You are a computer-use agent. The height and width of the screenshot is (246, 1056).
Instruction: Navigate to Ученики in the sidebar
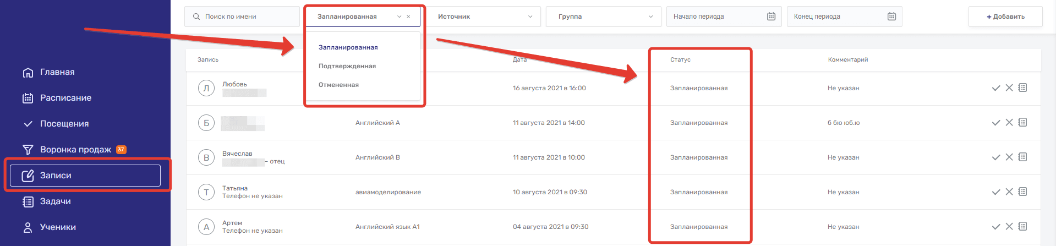[x=58, y=227]
